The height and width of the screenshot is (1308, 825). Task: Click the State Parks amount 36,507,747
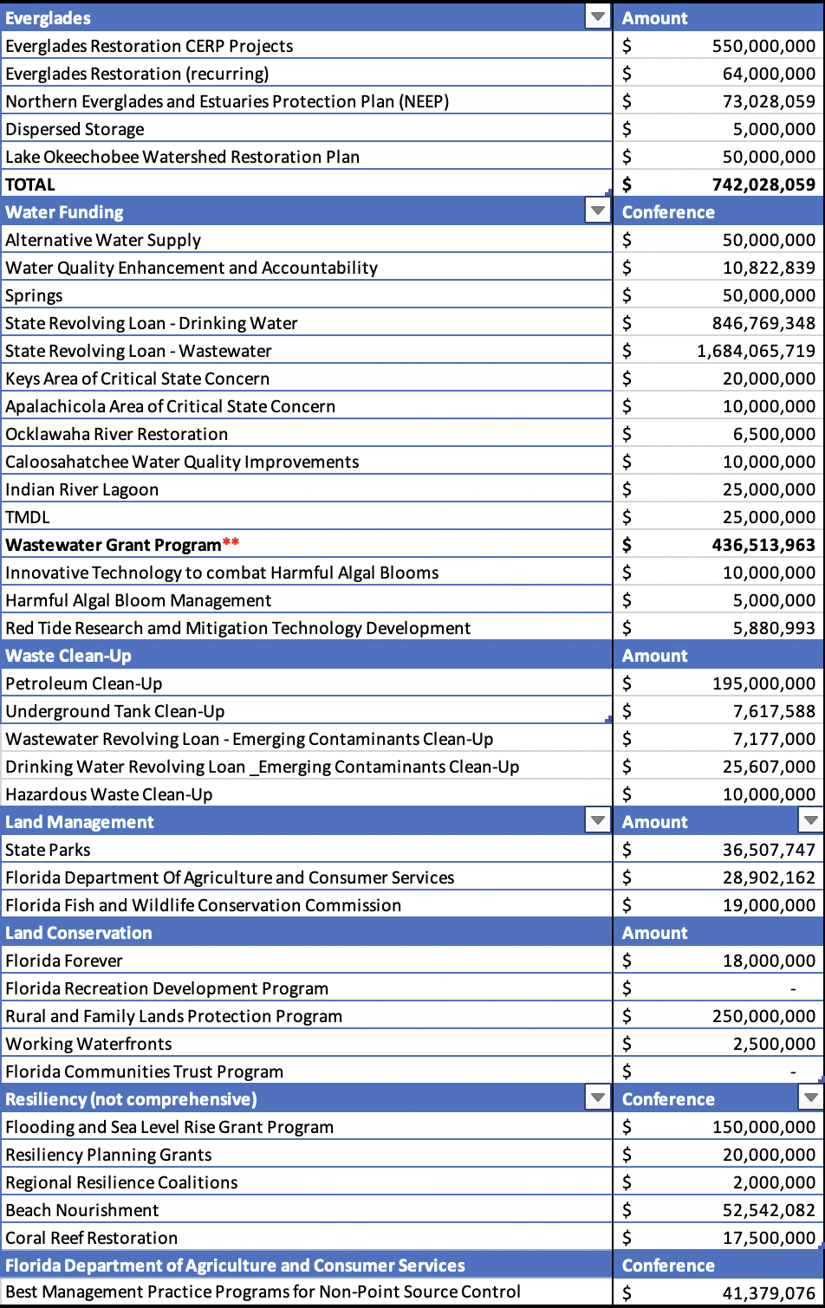pyautogui.click(x=768, y=850)
